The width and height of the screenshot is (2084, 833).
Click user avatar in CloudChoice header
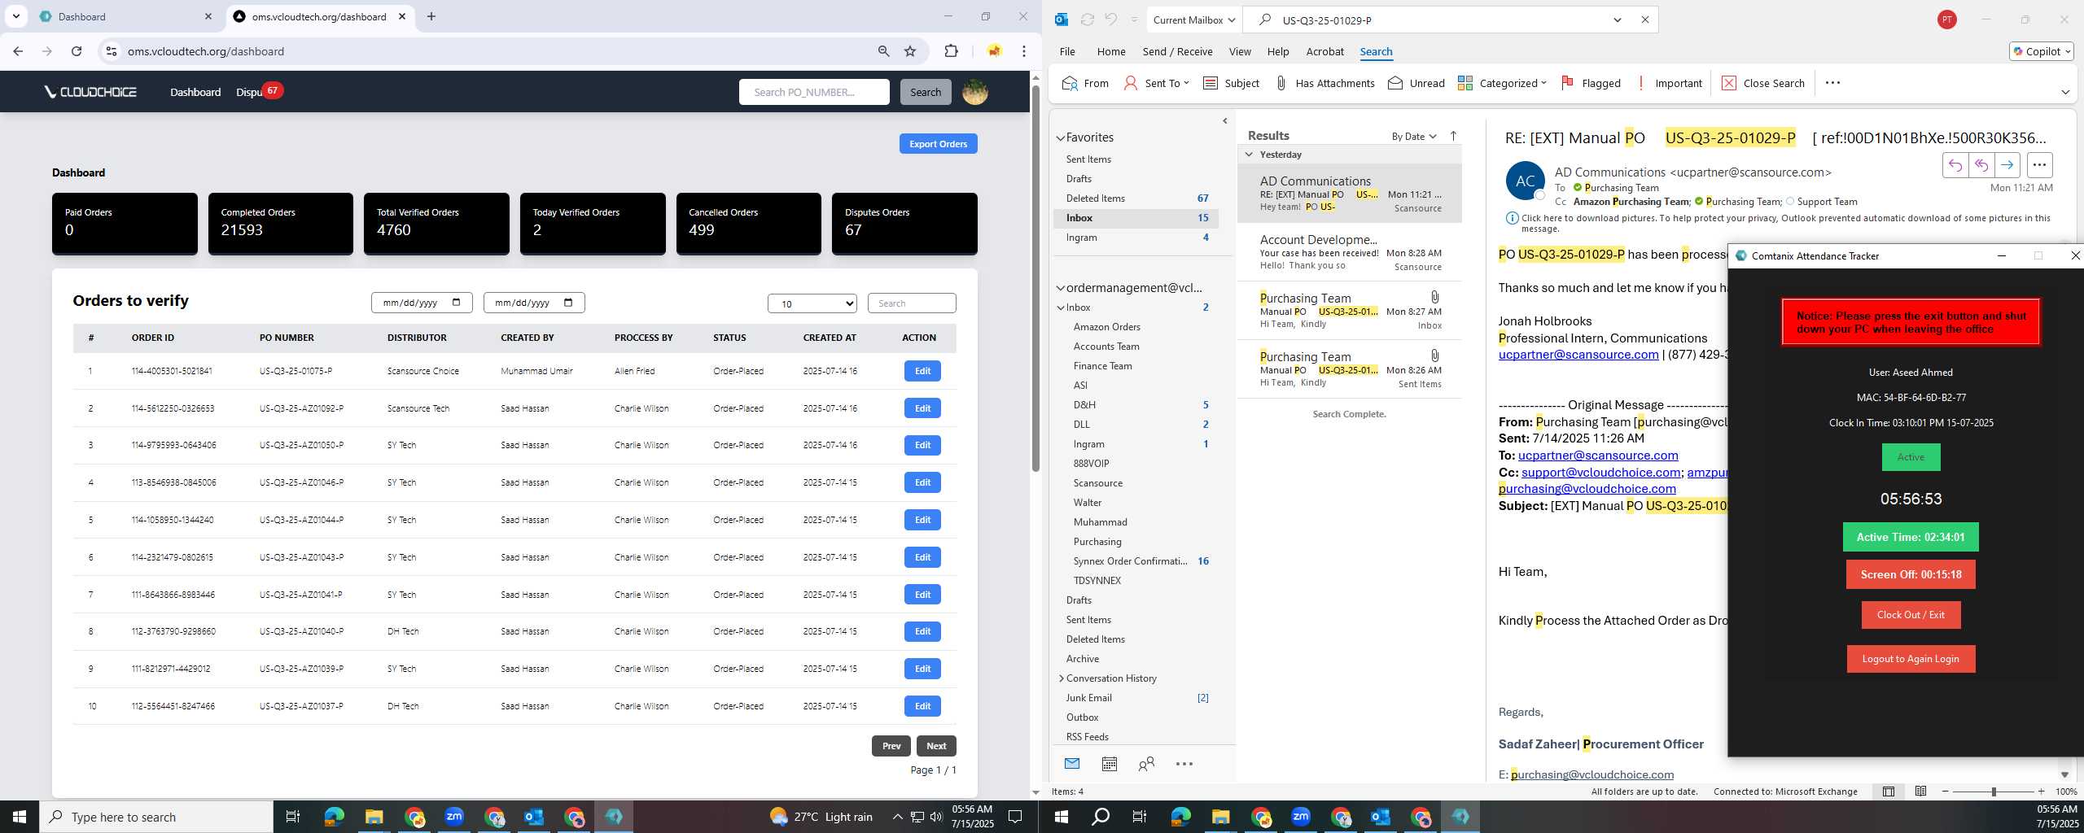[975, 92]
